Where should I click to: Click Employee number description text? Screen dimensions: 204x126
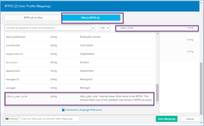90,37
